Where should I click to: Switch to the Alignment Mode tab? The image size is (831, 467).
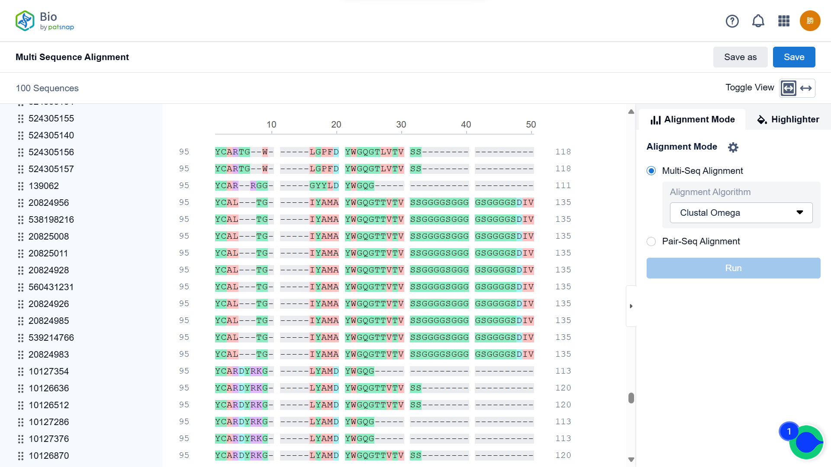[x=692, y=119]
